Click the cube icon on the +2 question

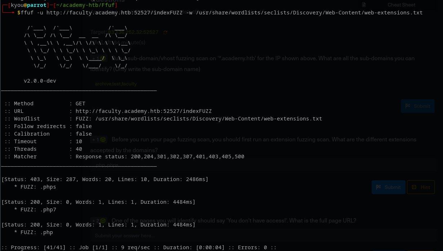[x=103, y=221]
